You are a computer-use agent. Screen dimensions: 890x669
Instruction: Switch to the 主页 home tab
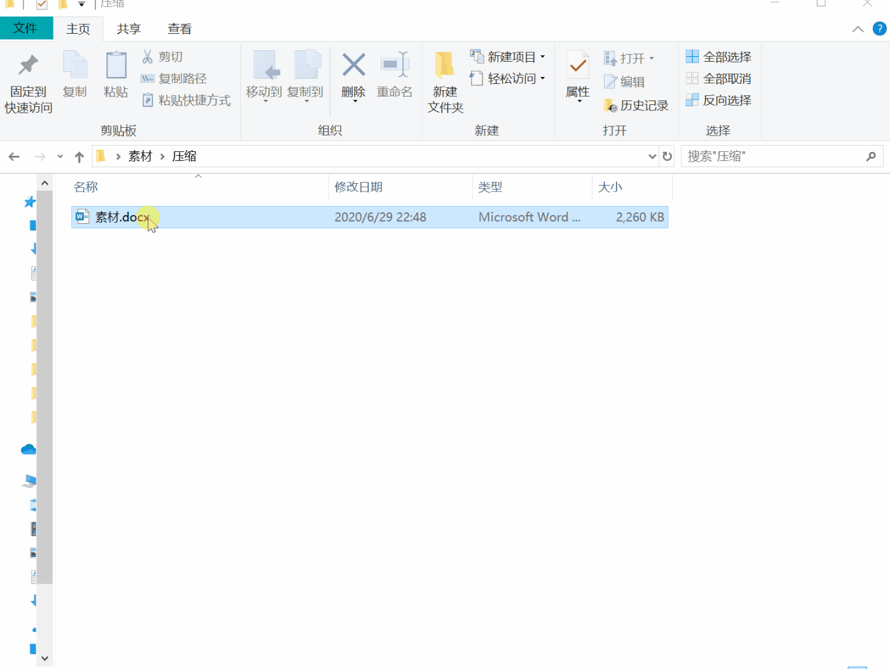pos(78,29)
